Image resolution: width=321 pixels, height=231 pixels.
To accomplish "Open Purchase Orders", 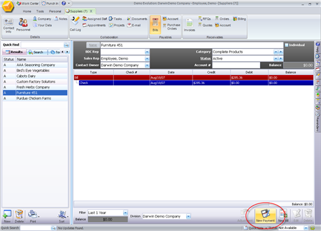I will [171, 27].
